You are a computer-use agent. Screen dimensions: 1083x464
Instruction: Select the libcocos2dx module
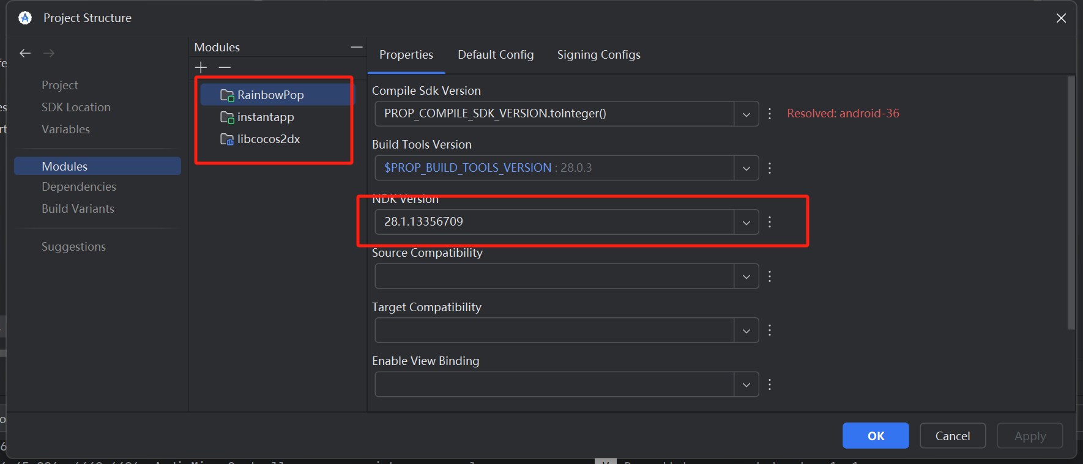269,139
